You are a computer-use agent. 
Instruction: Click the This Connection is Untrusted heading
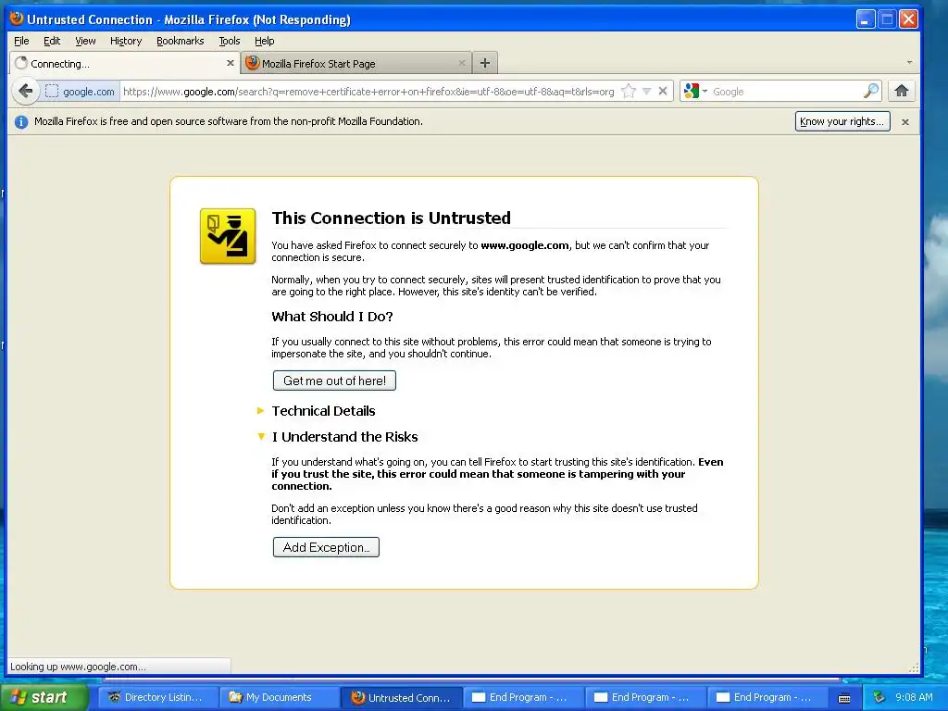click(392, 218)
